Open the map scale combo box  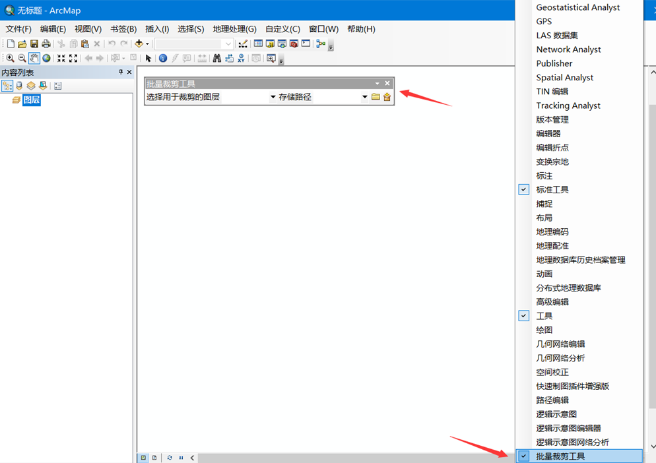pos(194,44)
